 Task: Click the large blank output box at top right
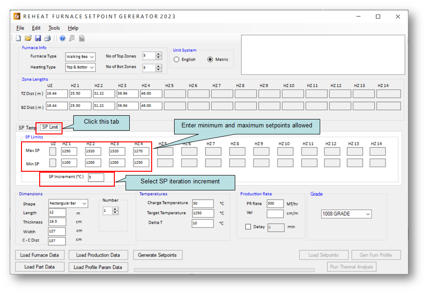click(323, 55)
